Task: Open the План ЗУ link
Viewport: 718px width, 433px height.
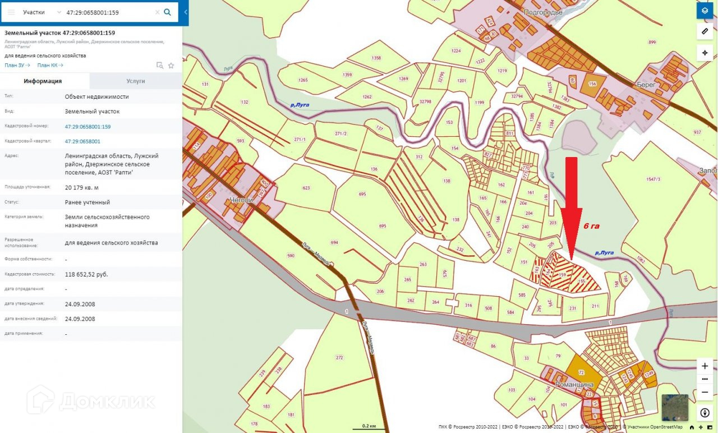Action: click(x=17, y=66)
